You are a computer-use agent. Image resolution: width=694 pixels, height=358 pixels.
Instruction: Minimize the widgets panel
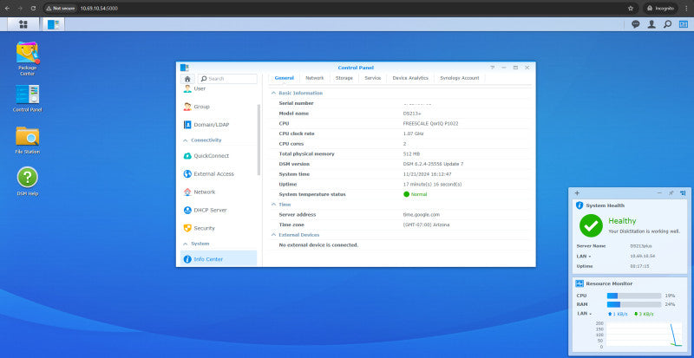[x=659, y=193]
